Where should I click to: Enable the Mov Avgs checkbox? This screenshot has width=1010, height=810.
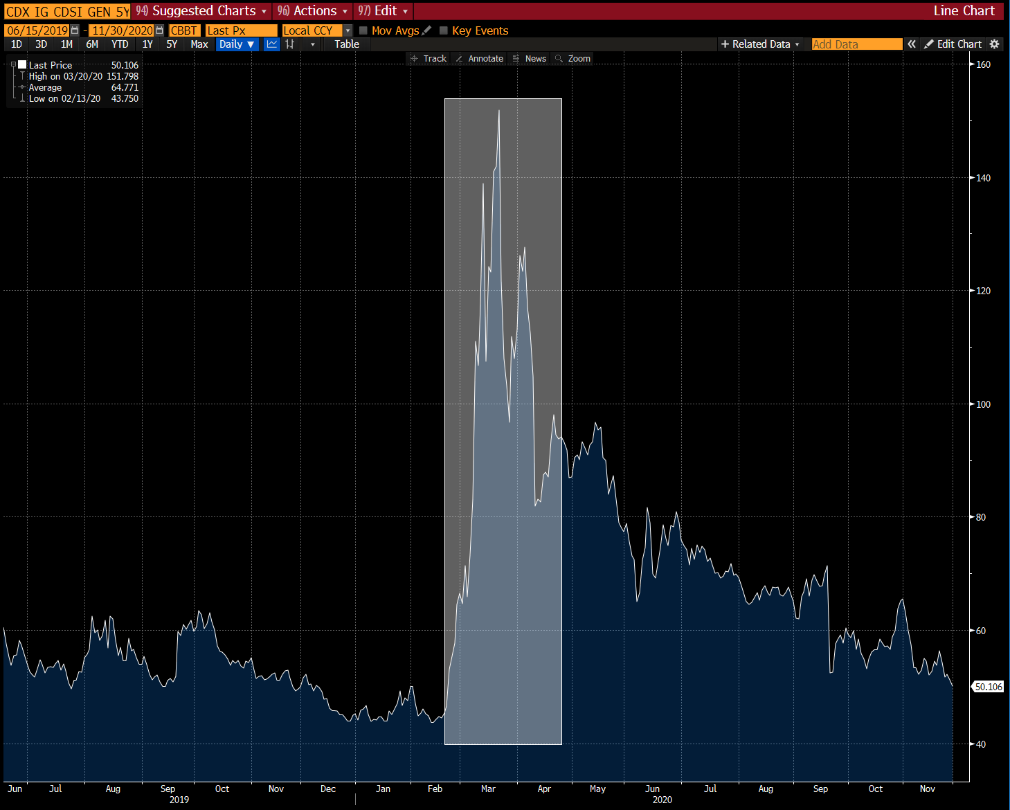click(x=363, y=30)
